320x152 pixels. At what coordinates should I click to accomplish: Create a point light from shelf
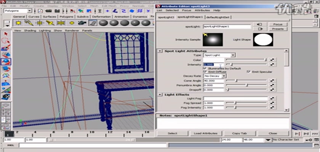40,23
